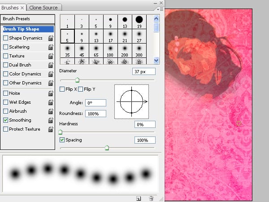Switch to the Clone Source tab

[43, 8]
